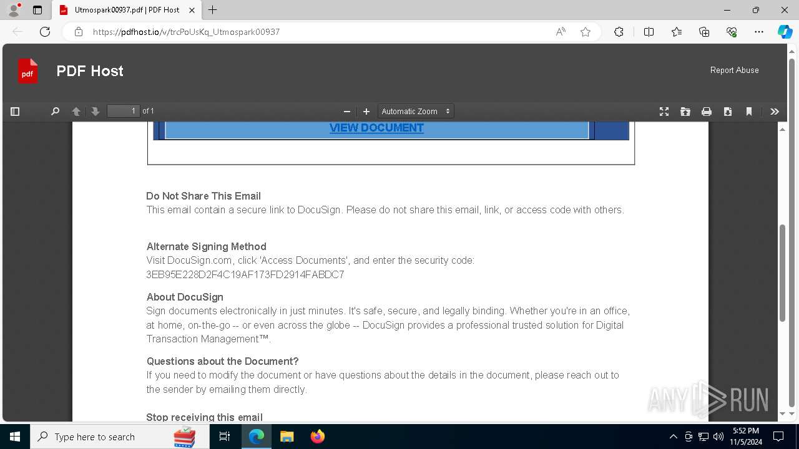799x449 pixels.
Task: Click the PDF Host red logo
Action: [x=27, y=71]
